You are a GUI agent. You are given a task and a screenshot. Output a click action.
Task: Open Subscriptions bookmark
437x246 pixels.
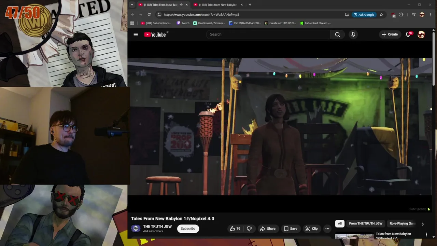pyautogui.click(x=156, y=23)
